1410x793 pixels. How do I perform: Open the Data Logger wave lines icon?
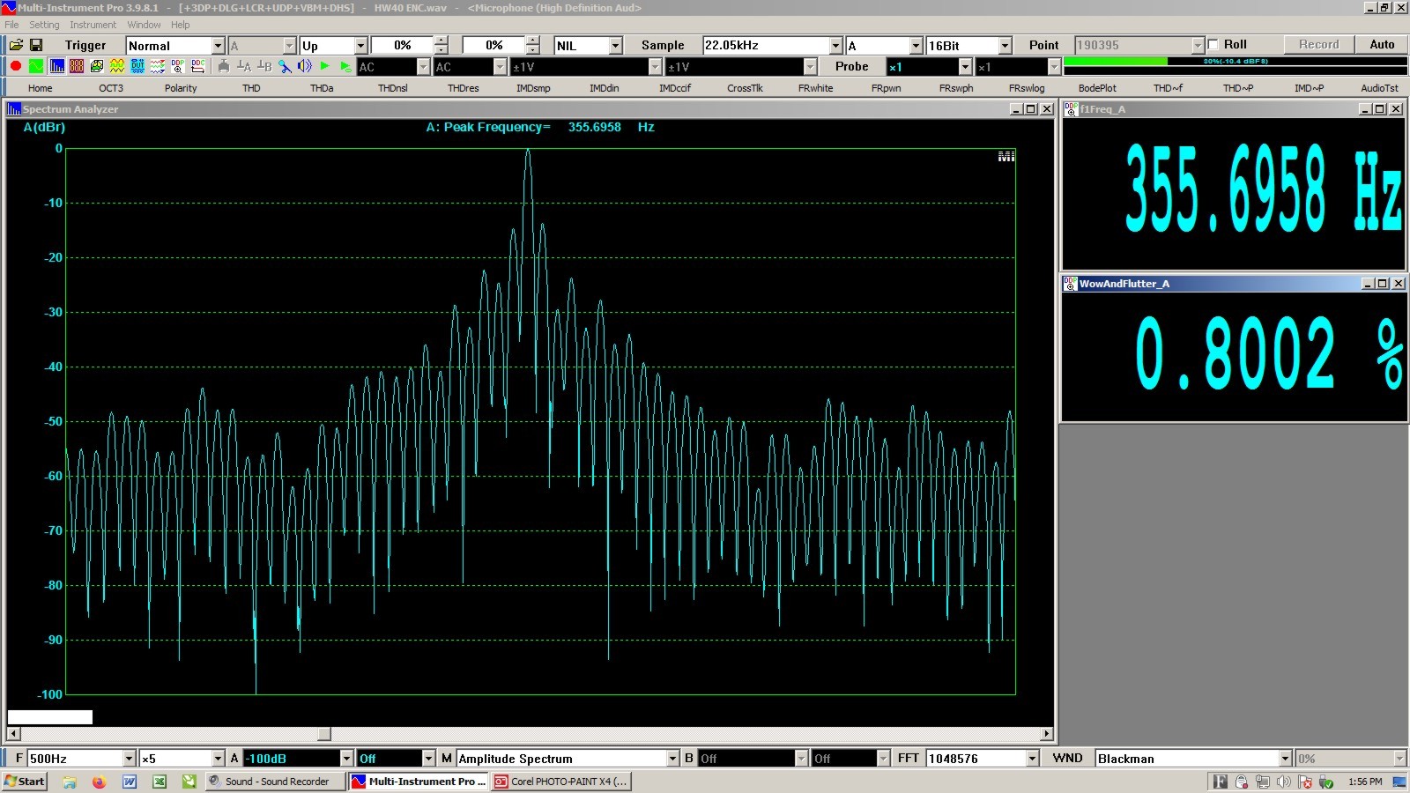(158, 66)
